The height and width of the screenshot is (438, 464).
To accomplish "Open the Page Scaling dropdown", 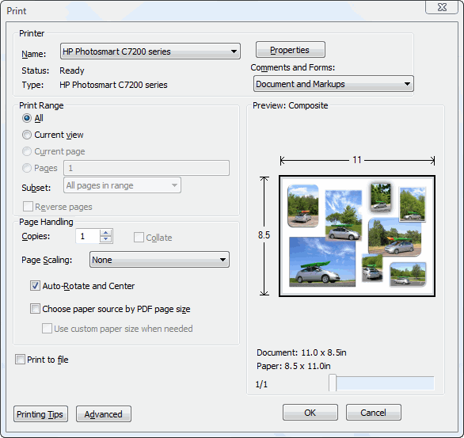I will coord(159,260).
